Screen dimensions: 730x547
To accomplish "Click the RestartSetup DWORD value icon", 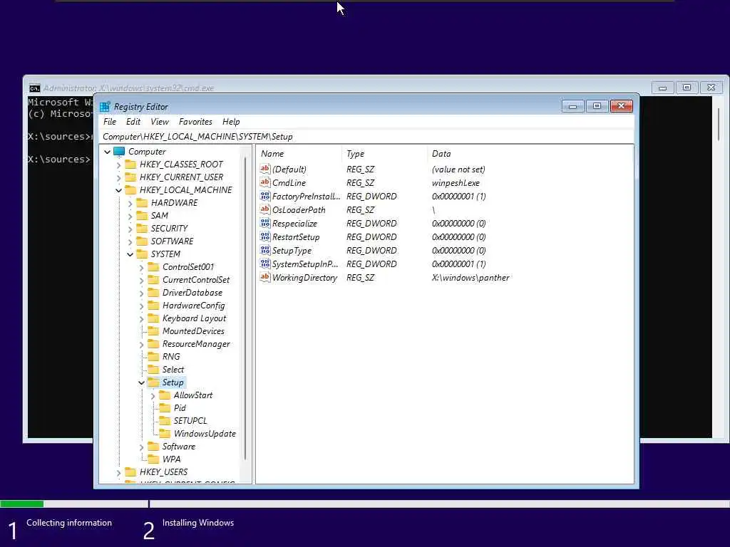I will 265,236.
